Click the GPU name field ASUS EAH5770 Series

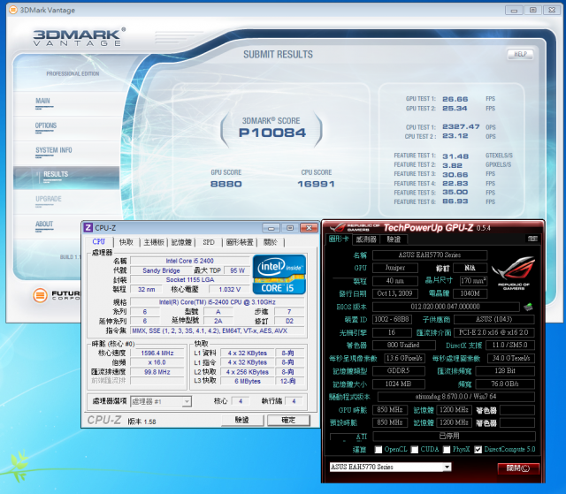pyautogui.click(x=430, y=255)
